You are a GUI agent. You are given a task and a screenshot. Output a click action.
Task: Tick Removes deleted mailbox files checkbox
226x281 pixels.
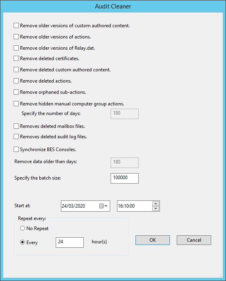(16, 126)
